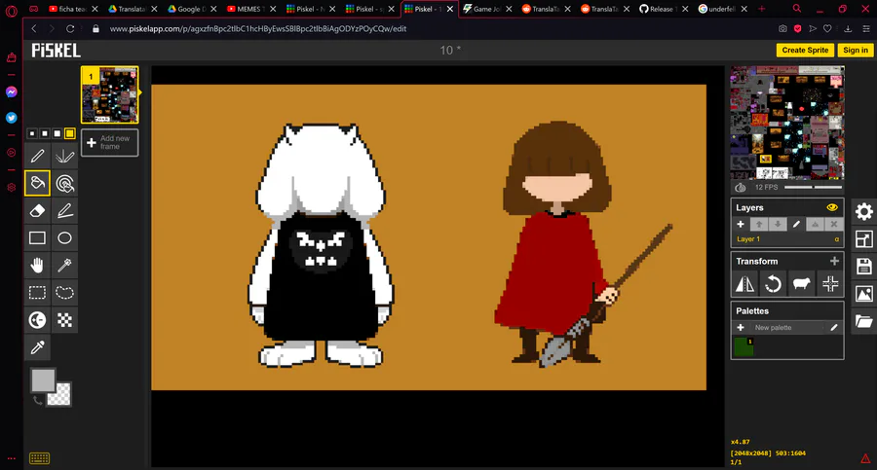Choose the smallest pen size
Image resolution: width=877 pixels, height=470 pixels.
pos(32,133)
